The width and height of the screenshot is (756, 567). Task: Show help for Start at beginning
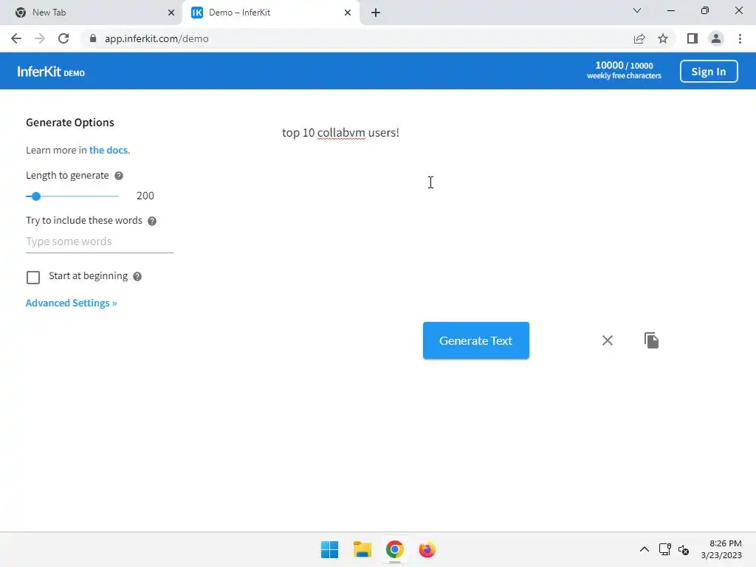[137, 276]
